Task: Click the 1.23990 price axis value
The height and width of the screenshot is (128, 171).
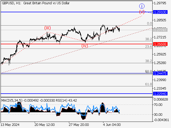Action: (x=160, y=80)
